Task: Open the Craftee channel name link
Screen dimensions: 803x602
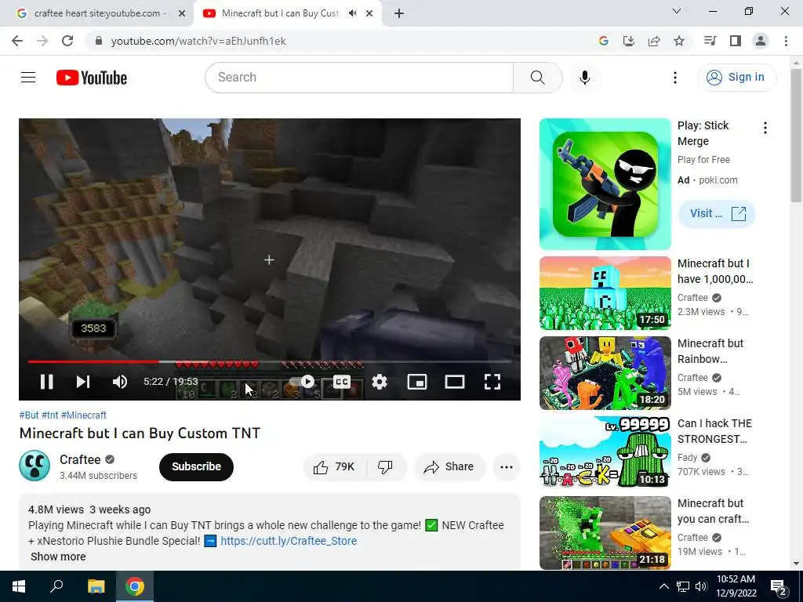Action: point(80,459)
